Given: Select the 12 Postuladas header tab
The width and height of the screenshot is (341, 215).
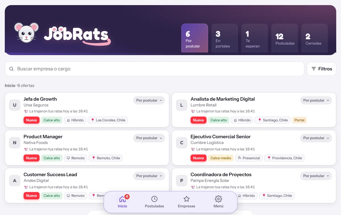Looking at the screenshot, I should [x=284, y=38].
